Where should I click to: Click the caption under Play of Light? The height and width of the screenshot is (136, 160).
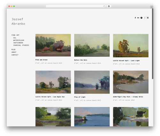tap(87, 100)
